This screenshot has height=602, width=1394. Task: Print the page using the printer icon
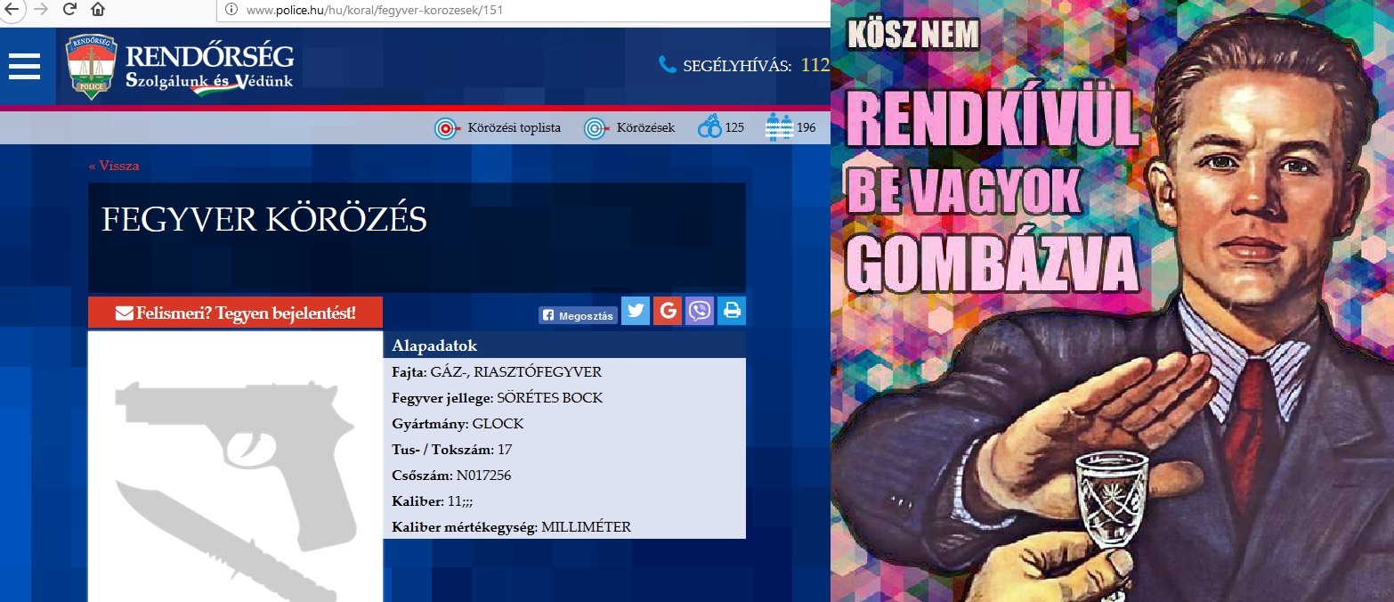point(732,311)
